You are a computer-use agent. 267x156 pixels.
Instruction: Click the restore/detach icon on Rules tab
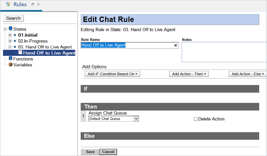(32, 5)
